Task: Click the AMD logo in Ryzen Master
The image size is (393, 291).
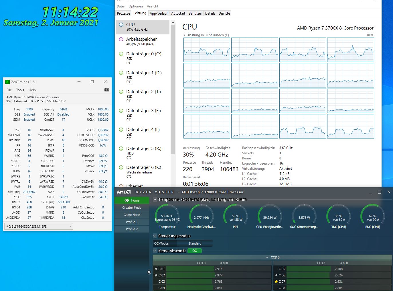Action: [x=124, y=192]
